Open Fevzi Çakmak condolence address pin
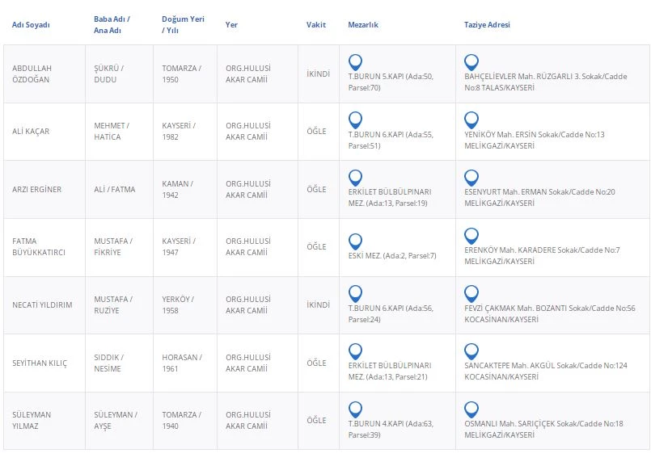This screenshot has width=651, height=466. (471, 294)
